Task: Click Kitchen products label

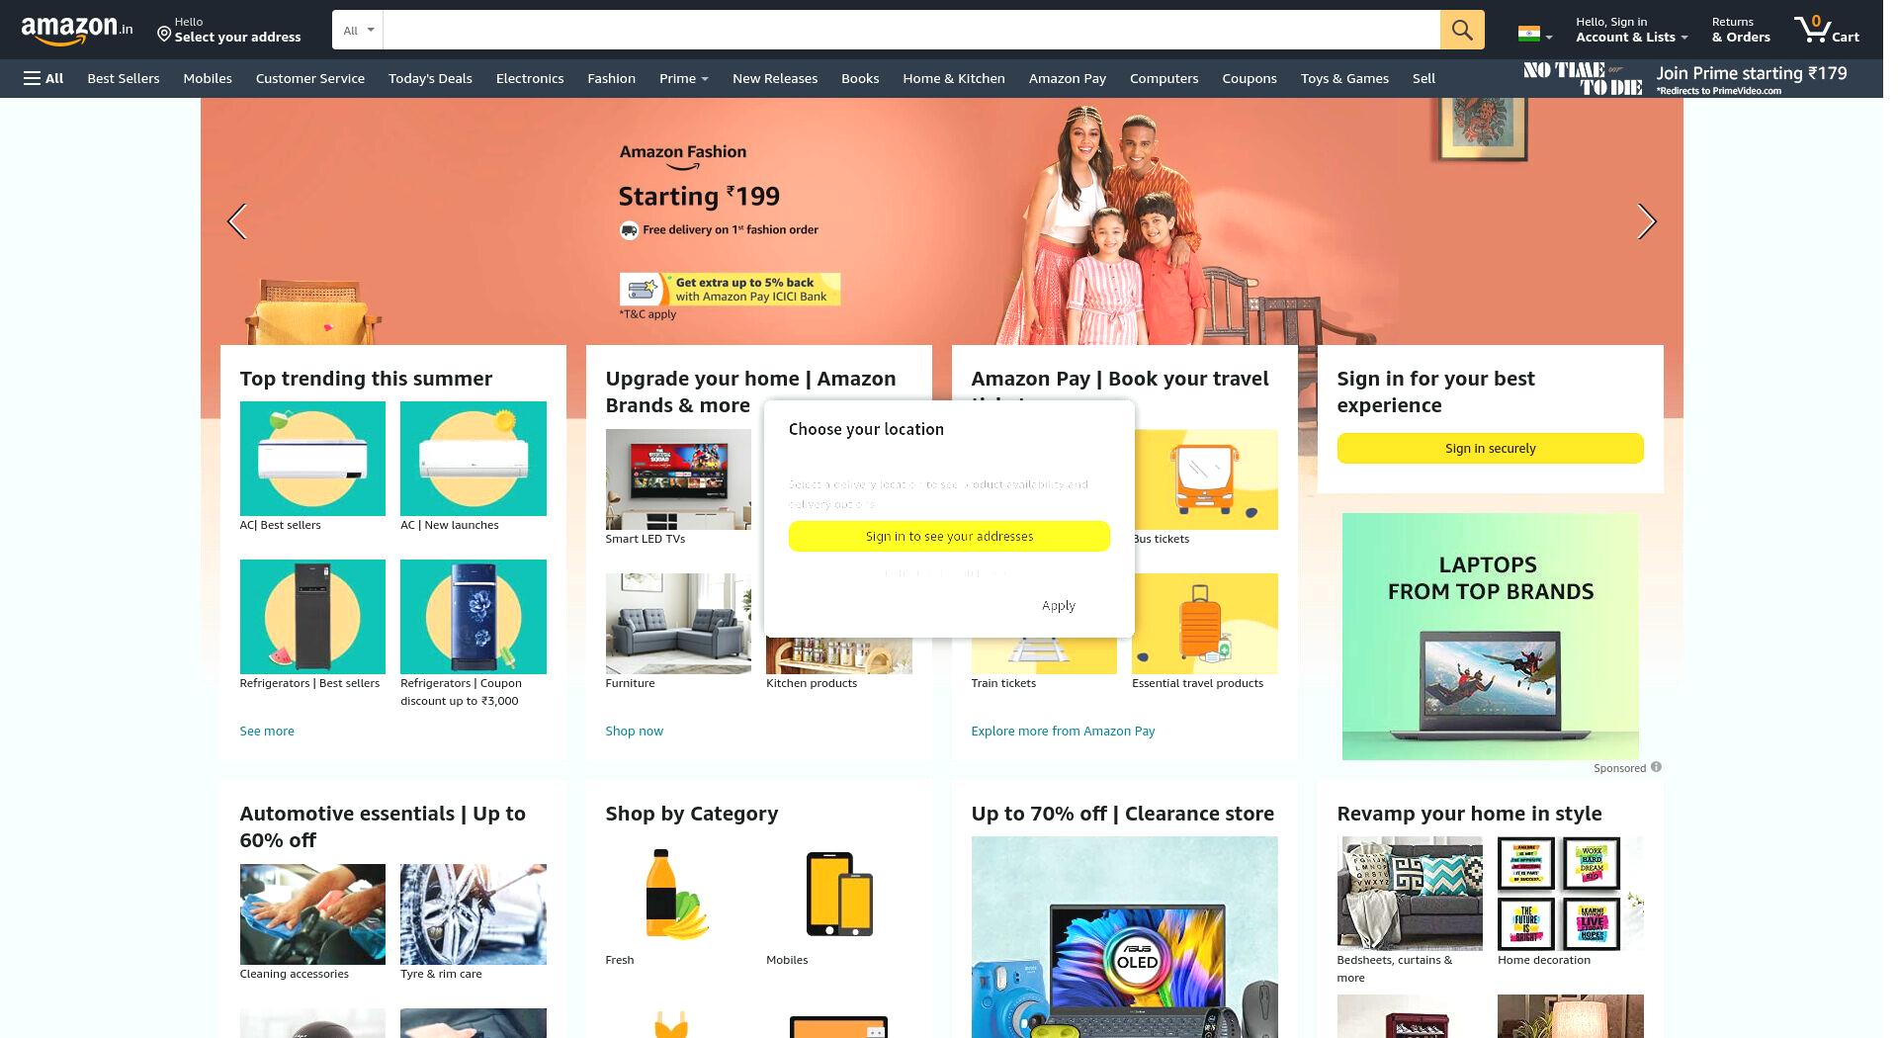Action: tap(812, 683)
